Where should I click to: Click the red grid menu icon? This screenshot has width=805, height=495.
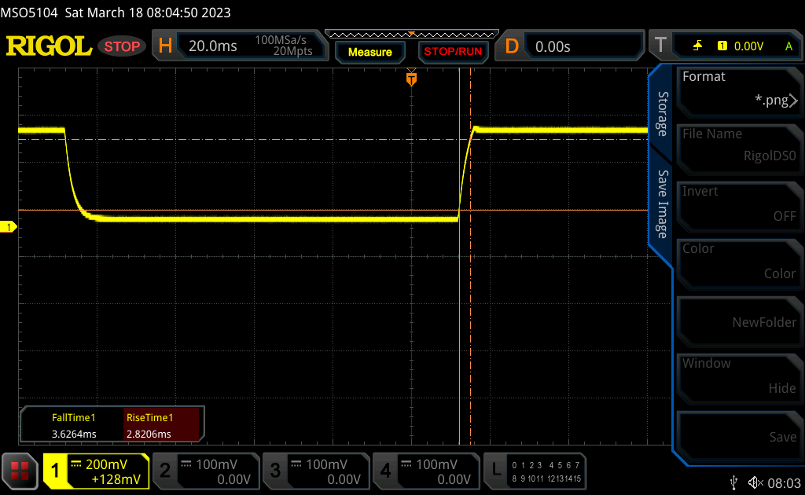pos(20,470)
